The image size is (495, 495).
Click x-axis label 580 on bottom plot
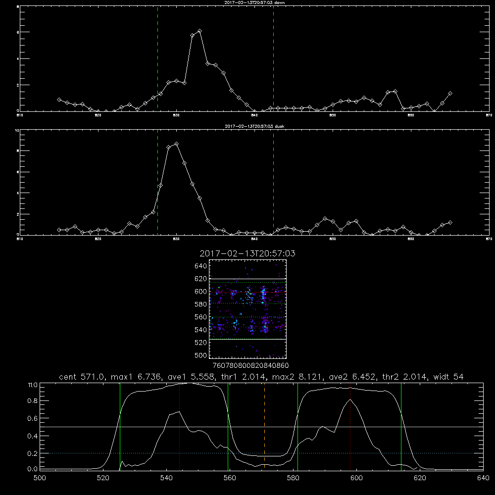click(293, 478)
